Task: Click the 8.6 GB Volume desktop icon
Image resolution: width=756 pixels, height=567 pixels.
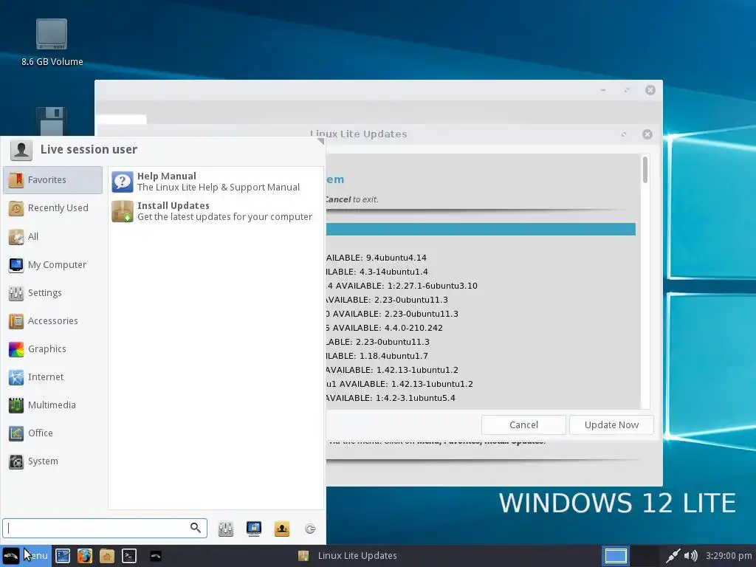Action: (52, 42)
